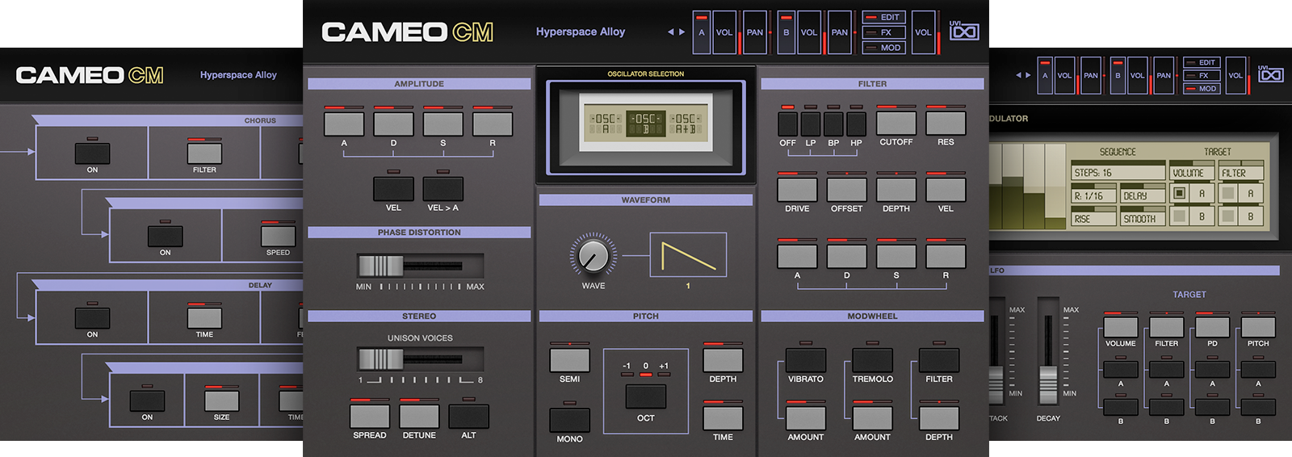Toggle modwheel VIBRATO button
The image size is (1292, 457).
[806, 360]
